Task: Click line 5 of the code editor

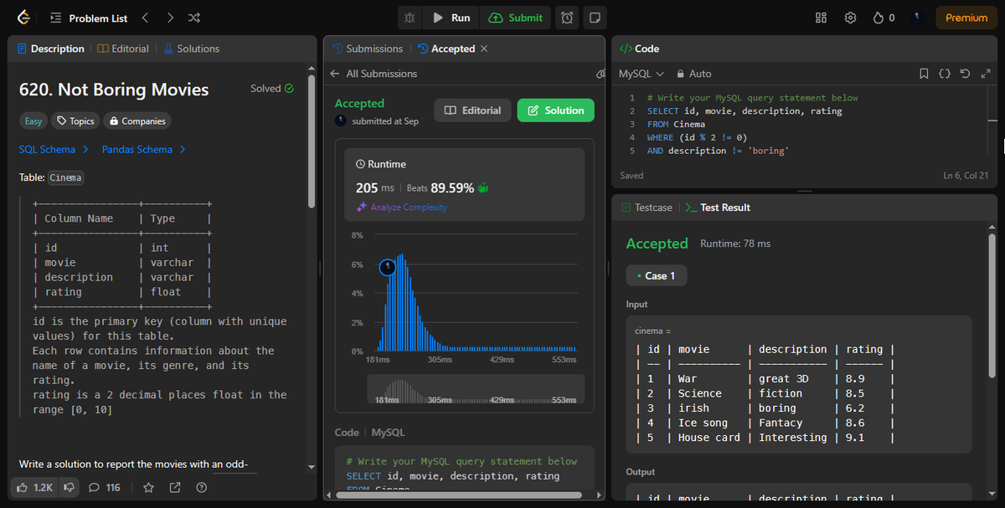Action: pyautogui.click(x=718, y=151)
